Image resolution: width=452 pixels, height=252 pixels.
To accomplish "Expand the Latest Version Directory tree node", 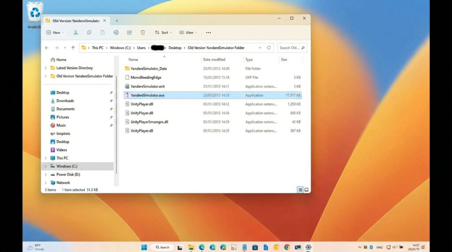I will pyautogui.click(x=45, y=68).
